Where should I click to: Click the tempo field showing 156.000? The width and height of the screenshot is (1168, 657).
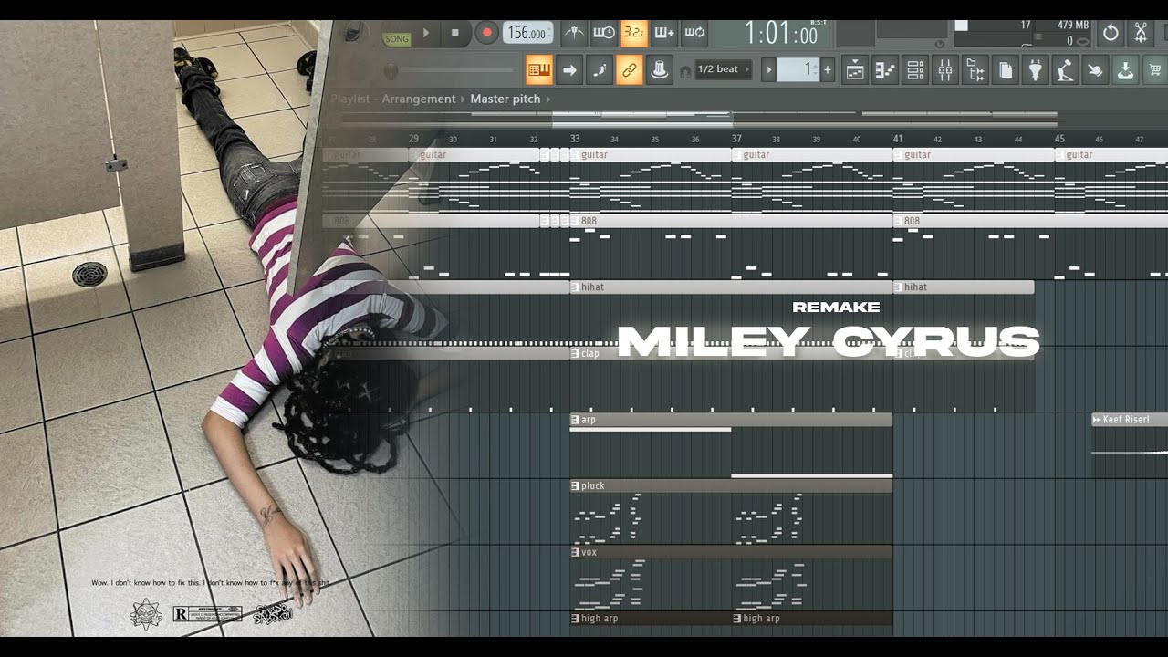tap(527, 34)
